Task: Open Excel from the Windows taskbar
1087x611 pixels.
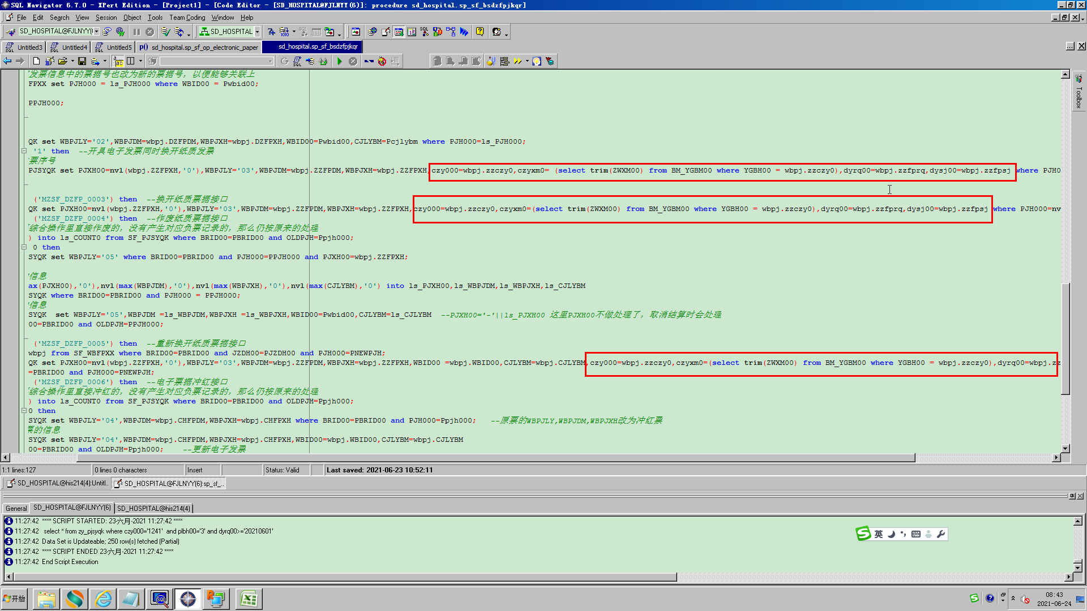Action: (248, 599)
